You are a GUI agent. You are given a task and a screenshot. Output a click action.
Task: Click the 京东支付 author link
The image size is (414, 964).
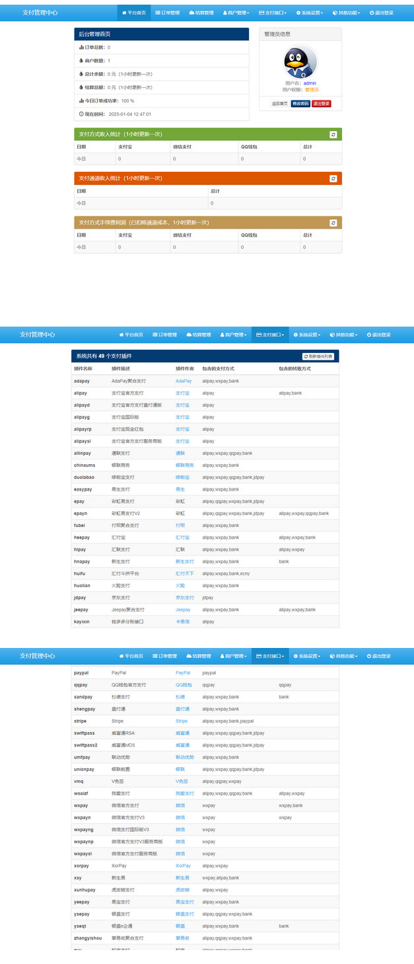(x=184, y=598)
